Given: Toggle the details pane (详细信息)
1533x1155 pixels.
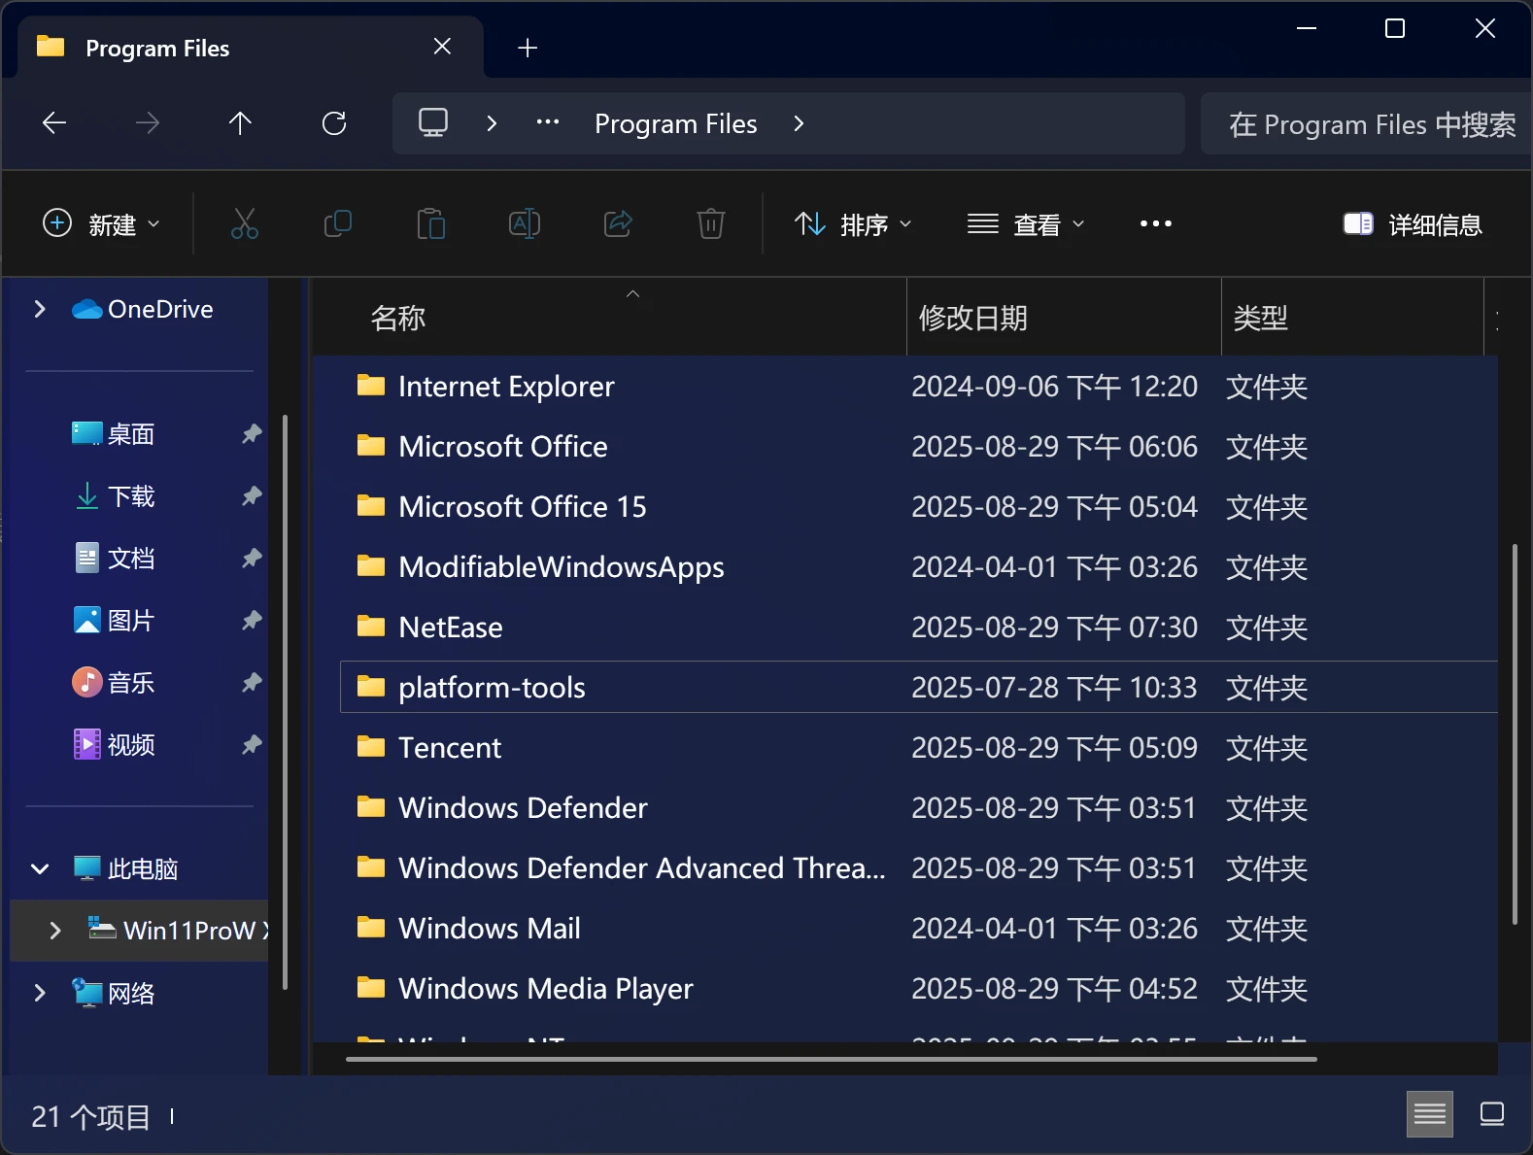Looking at the screenshot, I should point(1413,224).
